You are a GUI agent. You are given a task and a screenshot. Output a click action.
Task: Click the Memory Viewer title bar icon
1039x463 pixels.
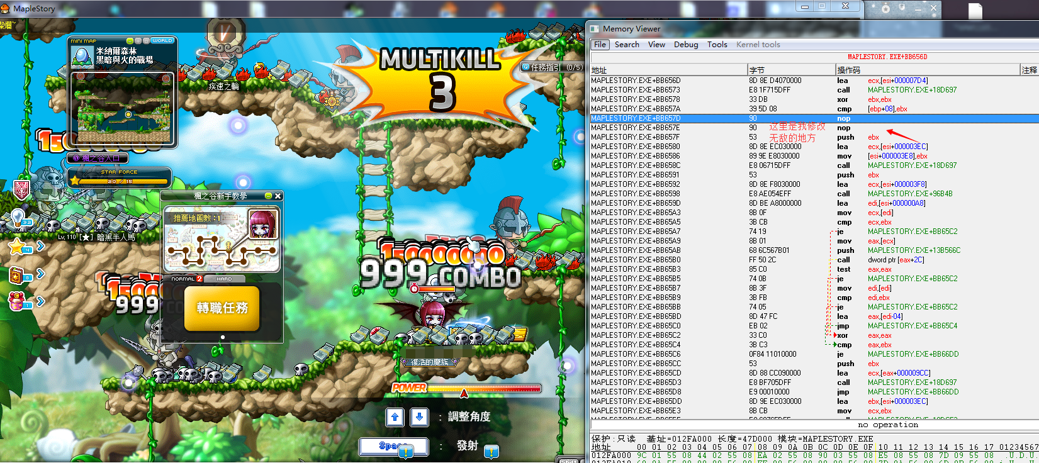tap(595, 29)
